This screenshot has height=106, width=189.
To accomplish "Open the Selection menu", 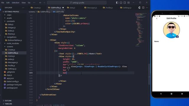I will point(15,3).
